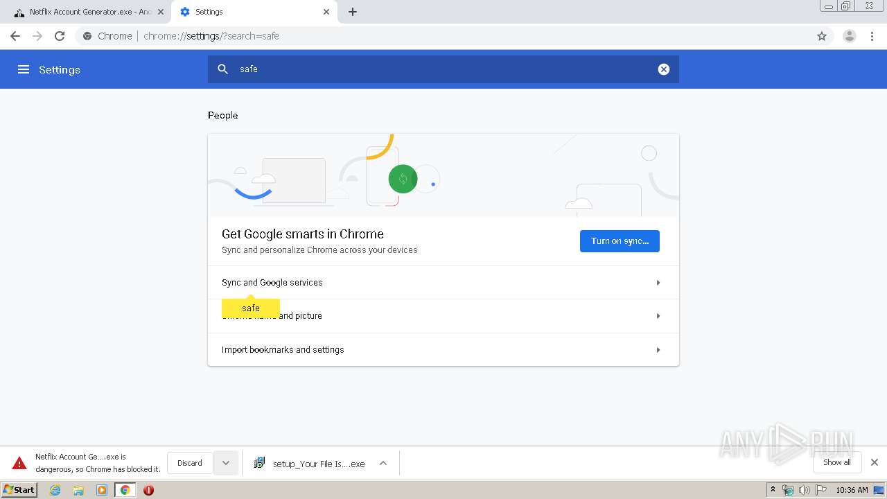This screenshot has width=887, height=499.
Task: Open Chrome three-dot menu
Action: click(x=872, y=36)
